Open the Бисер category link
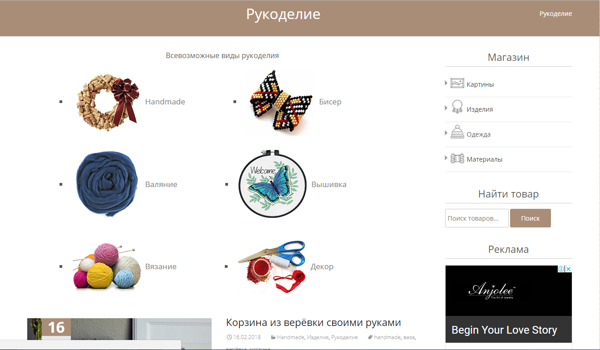600x350 pixels. coord(330,102)
